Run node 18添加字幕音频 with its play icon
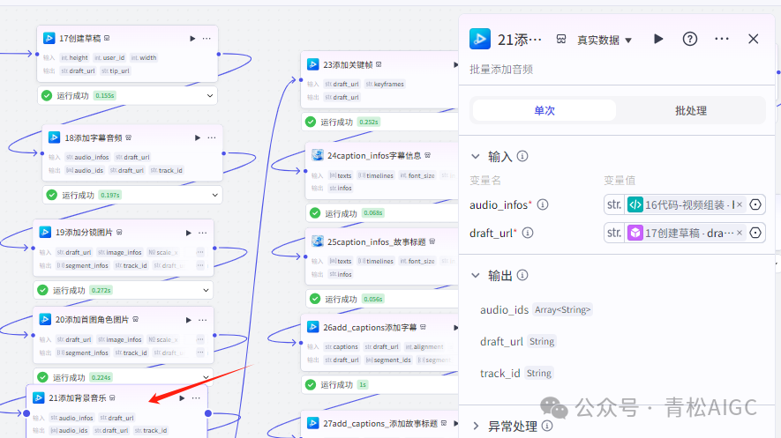Screen dimensions: 781x438 [198, 137]
